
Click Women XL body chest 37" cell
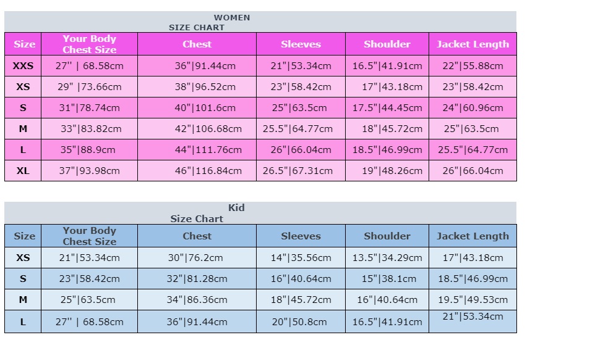tap(89, 171)
